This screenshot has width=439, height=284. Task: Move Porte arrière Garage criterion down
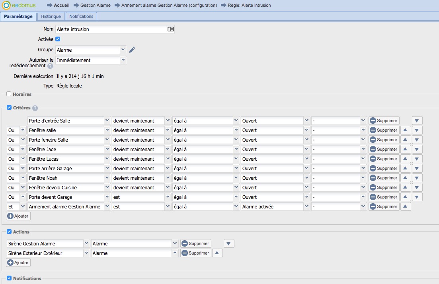pyautogui.click(x=417, y=168)
